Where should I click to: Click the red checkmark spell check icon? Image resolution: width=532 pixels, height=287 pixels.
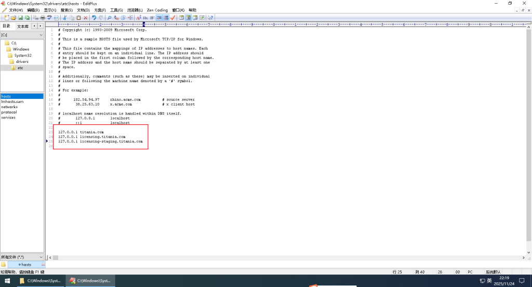(172, 18)
